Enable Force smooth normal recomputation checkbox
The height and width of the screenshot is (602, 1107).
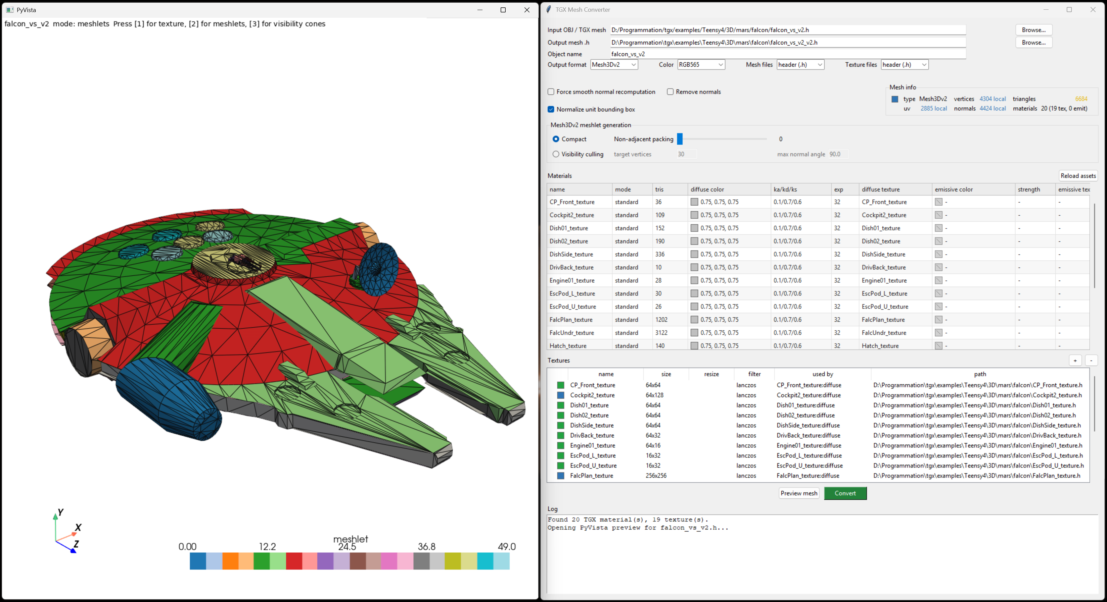click(551, 92)
